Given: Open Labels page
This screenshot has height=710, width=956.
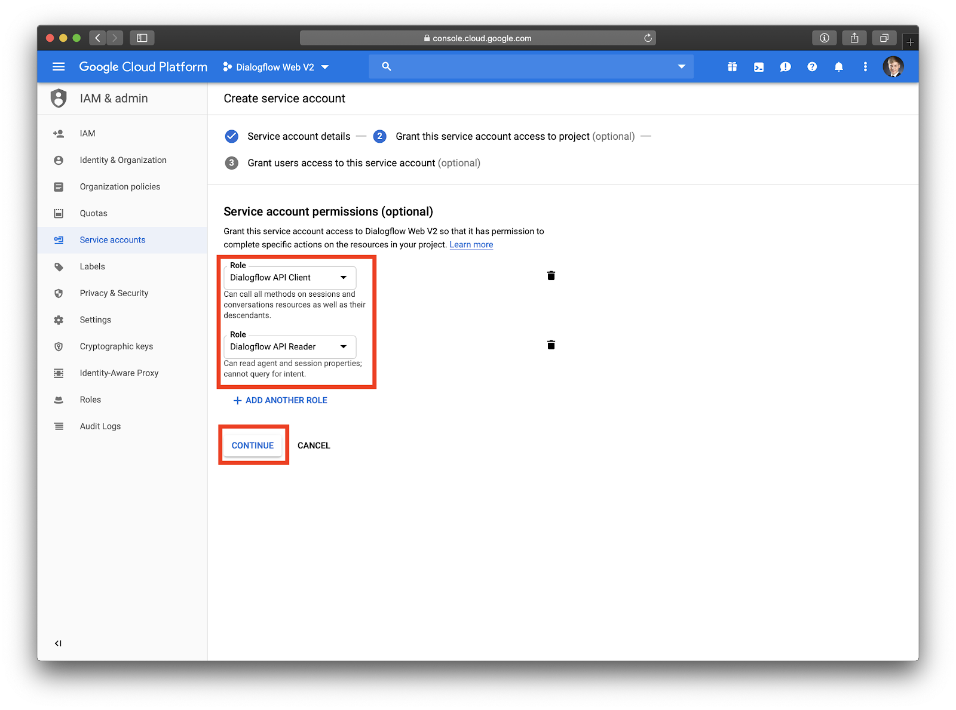Looking at the screenshot, I should coord(93,266).
